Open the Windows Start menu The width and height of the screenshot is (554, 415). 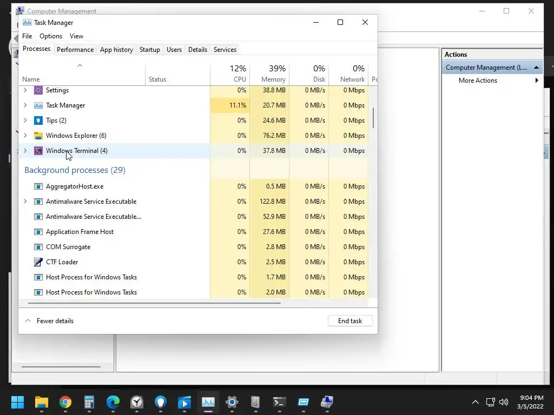(x=17, y=402)
